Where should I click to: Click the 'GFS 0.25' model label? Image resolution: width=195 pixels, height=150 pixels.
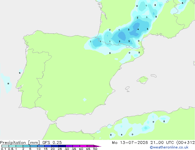(x=52, y=143)
